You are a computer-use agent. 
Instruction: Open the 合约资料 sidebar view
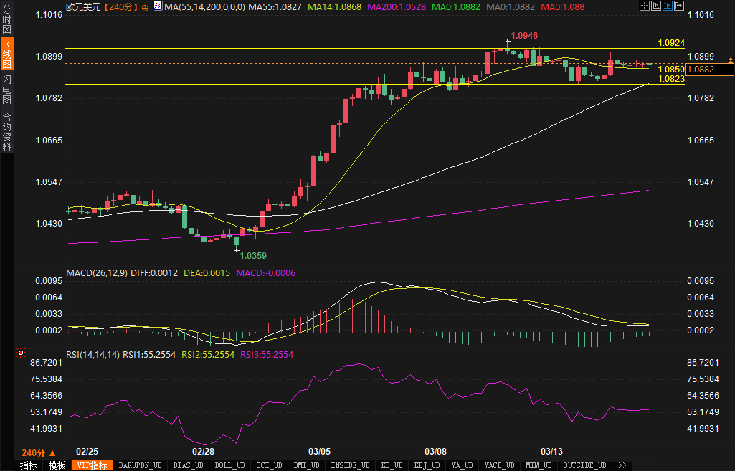pos(7,132)
